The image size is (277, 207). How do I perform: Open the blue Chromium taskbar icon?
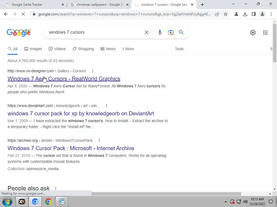[x=35, y=202]
